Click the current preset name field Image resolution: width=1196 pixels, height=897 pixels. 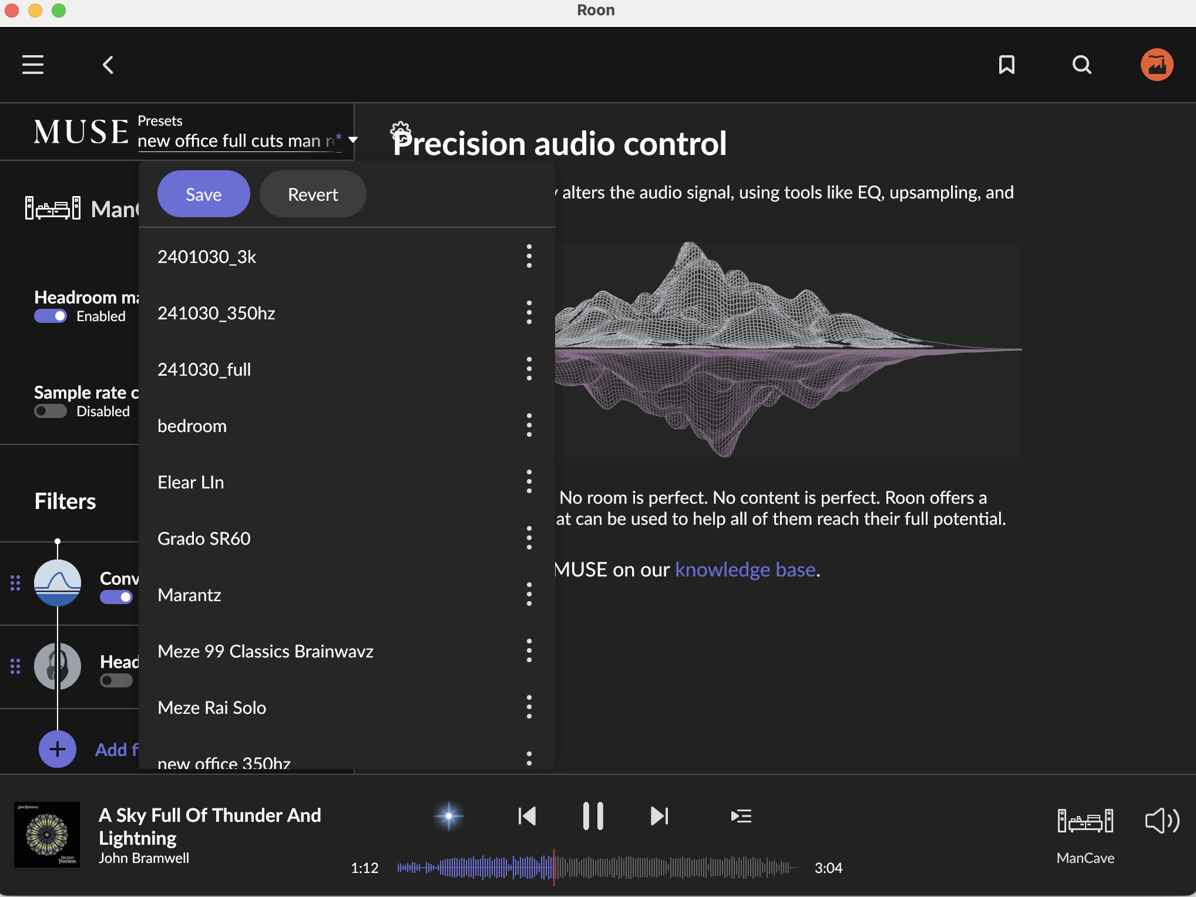click(x=240, y=141)
